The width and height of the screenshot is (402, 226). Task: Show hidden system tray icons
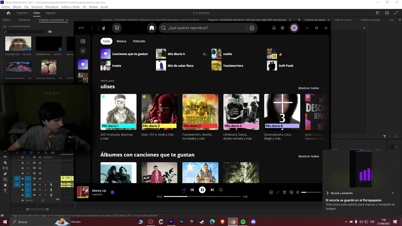pyautogui.click(x=346, y=222)
